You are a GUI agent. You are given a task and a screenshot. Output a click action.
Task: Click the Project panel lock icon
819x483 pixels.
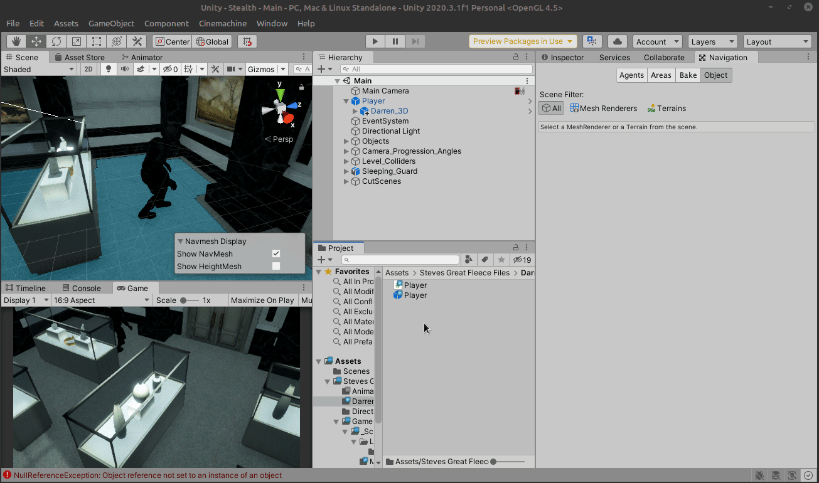coord(516,248)
